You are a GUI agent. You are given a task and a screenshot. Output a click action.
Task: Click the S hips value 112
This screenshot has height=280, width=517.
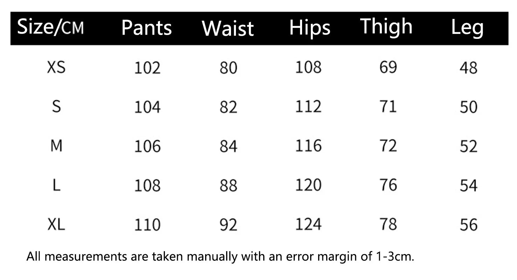click(308, 106)
